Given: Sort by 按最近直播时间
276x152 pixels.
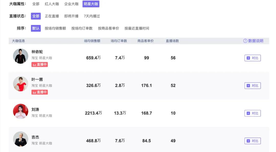Looking at the screenshot, I should (137, 28).
